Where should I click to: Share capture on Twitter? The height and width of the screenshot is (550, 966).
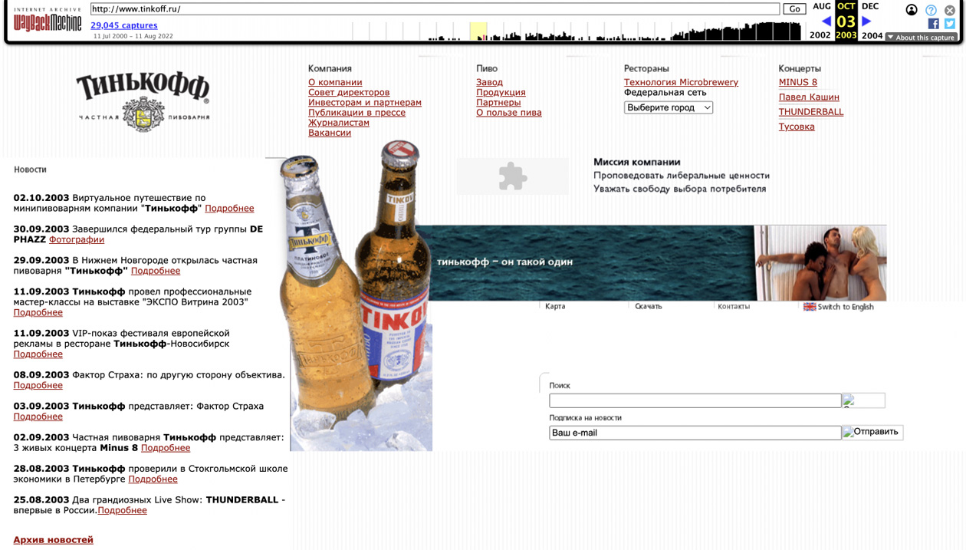(950, 24)
